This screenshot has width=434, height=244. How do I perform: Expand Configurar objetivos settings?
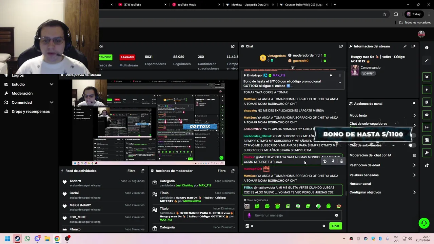(414, 192)
